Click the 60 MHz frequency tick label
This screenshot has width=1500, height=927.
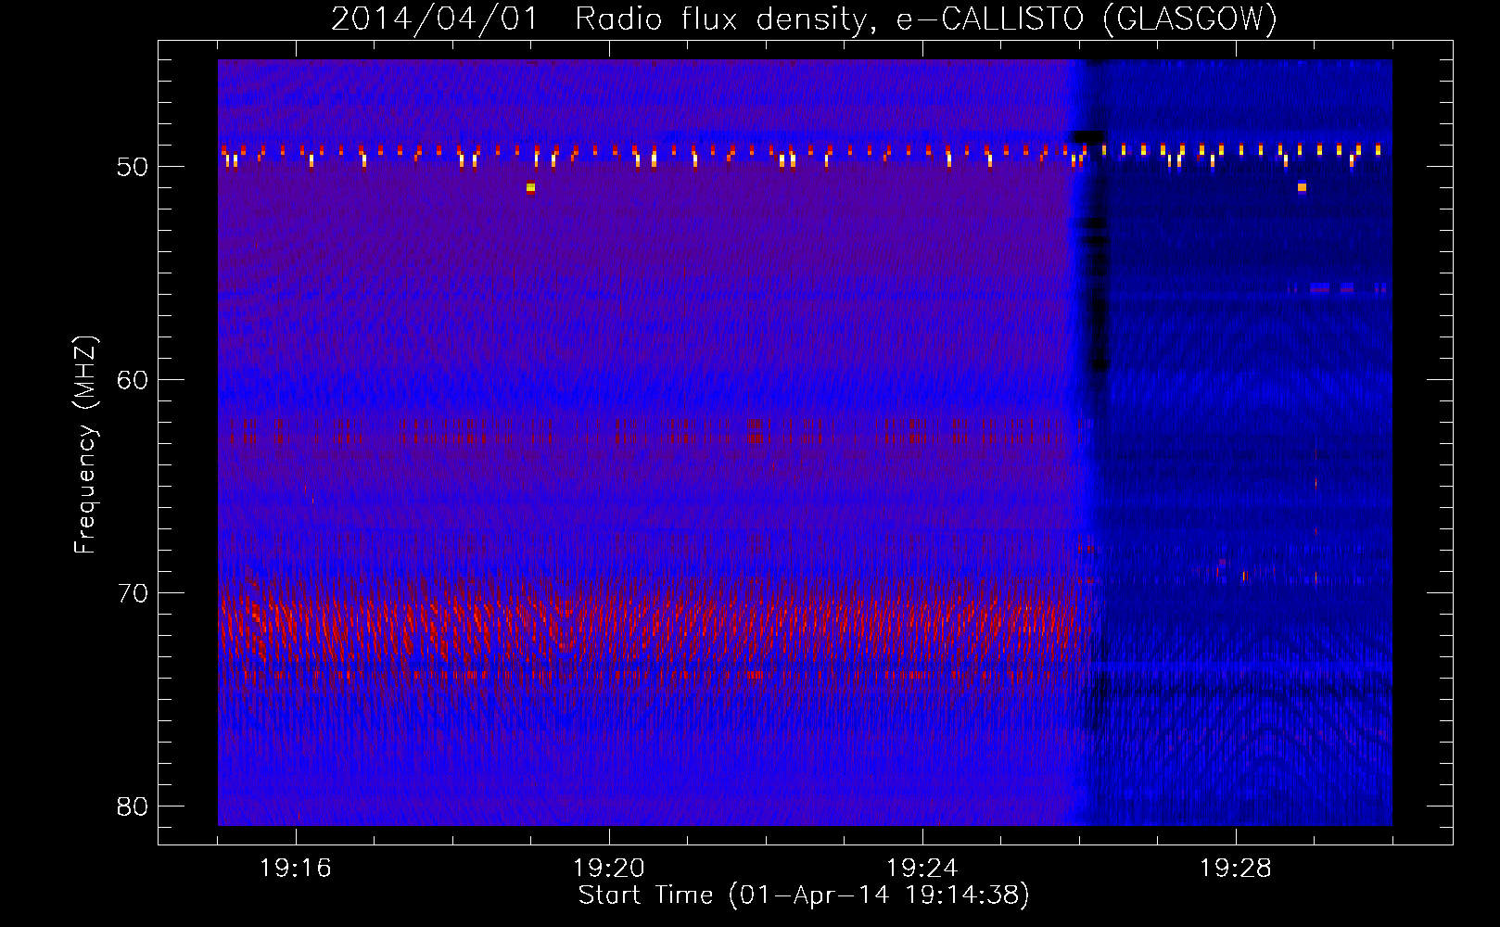(x=133, y=380)
